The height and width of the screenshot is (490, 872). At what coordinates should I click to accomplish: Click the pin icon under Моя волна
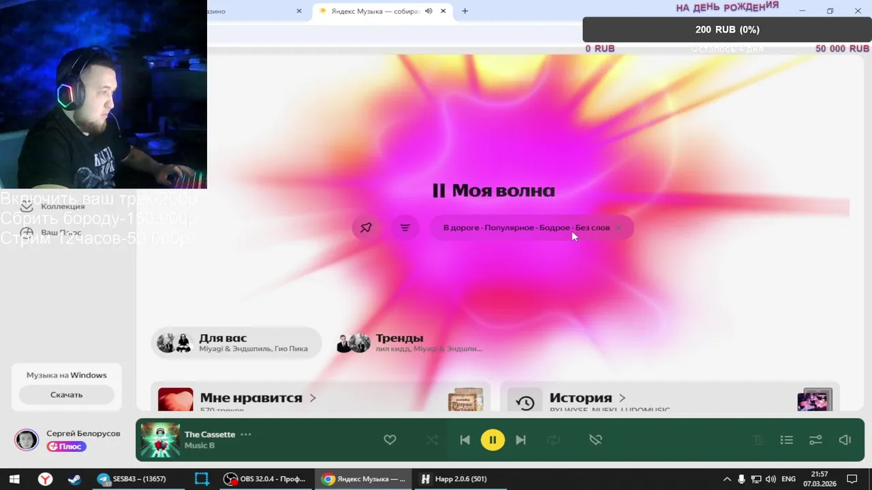[366, 227]
